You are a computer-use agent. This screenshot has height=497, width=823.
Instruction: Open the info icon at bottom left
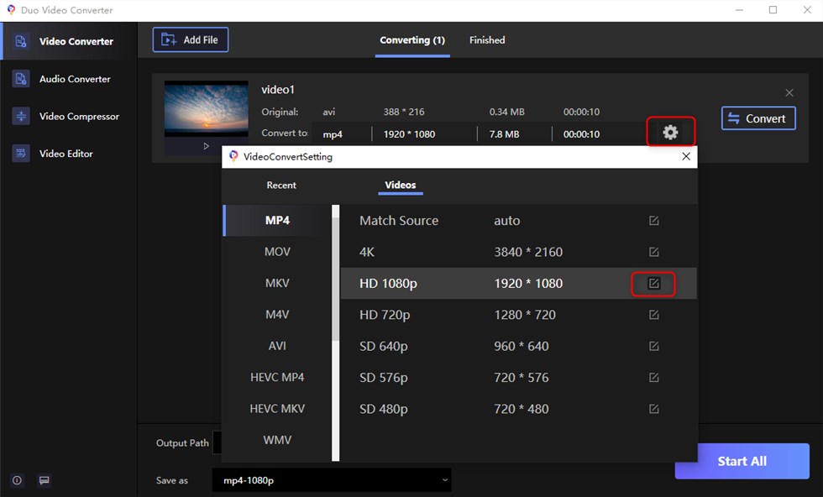click(x=17, y=480)
